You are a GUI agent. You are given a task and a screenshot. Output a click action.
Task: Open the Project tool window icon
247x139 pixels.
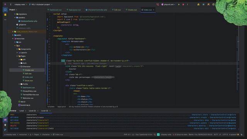coord(5,10)
